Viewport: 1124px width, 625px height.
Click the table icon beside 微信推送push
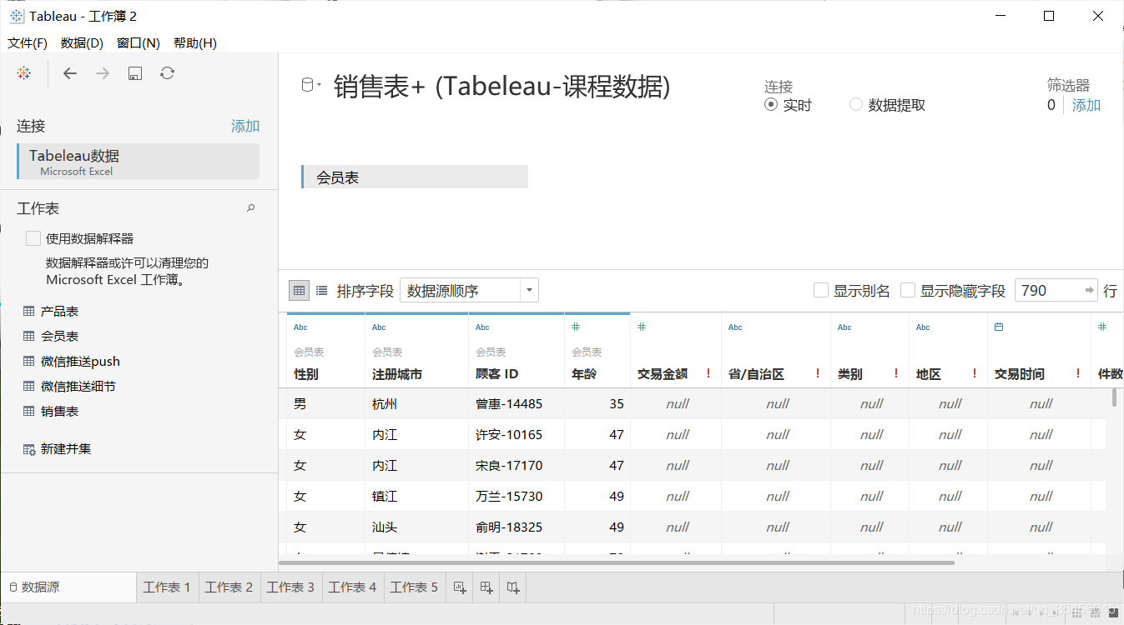(x=29, y=362)
